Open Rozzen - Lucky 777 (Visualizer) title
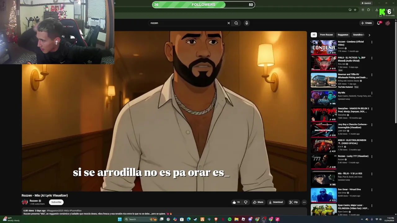The width and height of the screenshot is (397, 223). coord(353,156)
